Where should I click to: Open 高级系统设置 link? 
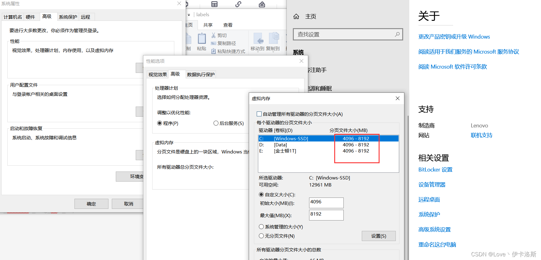pyautogui.click(x=435, y=230)
